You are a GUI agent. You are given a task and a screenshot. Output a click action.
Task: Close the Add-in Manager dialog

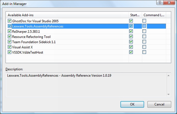click(169, 2)
